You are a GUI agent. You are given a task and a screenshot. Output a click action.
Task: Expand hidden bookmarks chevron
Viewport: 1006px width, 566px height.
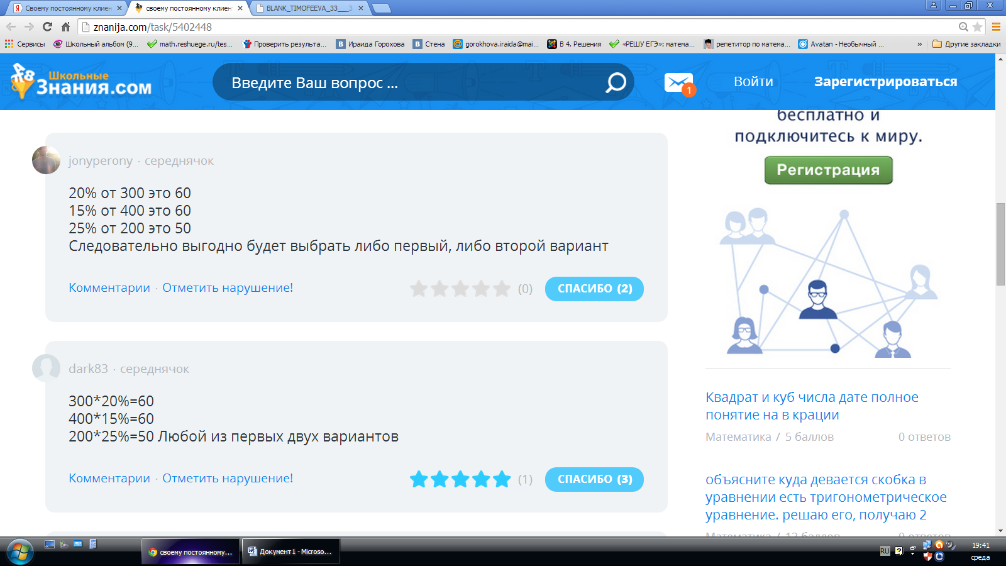click(x=920, y=44)
